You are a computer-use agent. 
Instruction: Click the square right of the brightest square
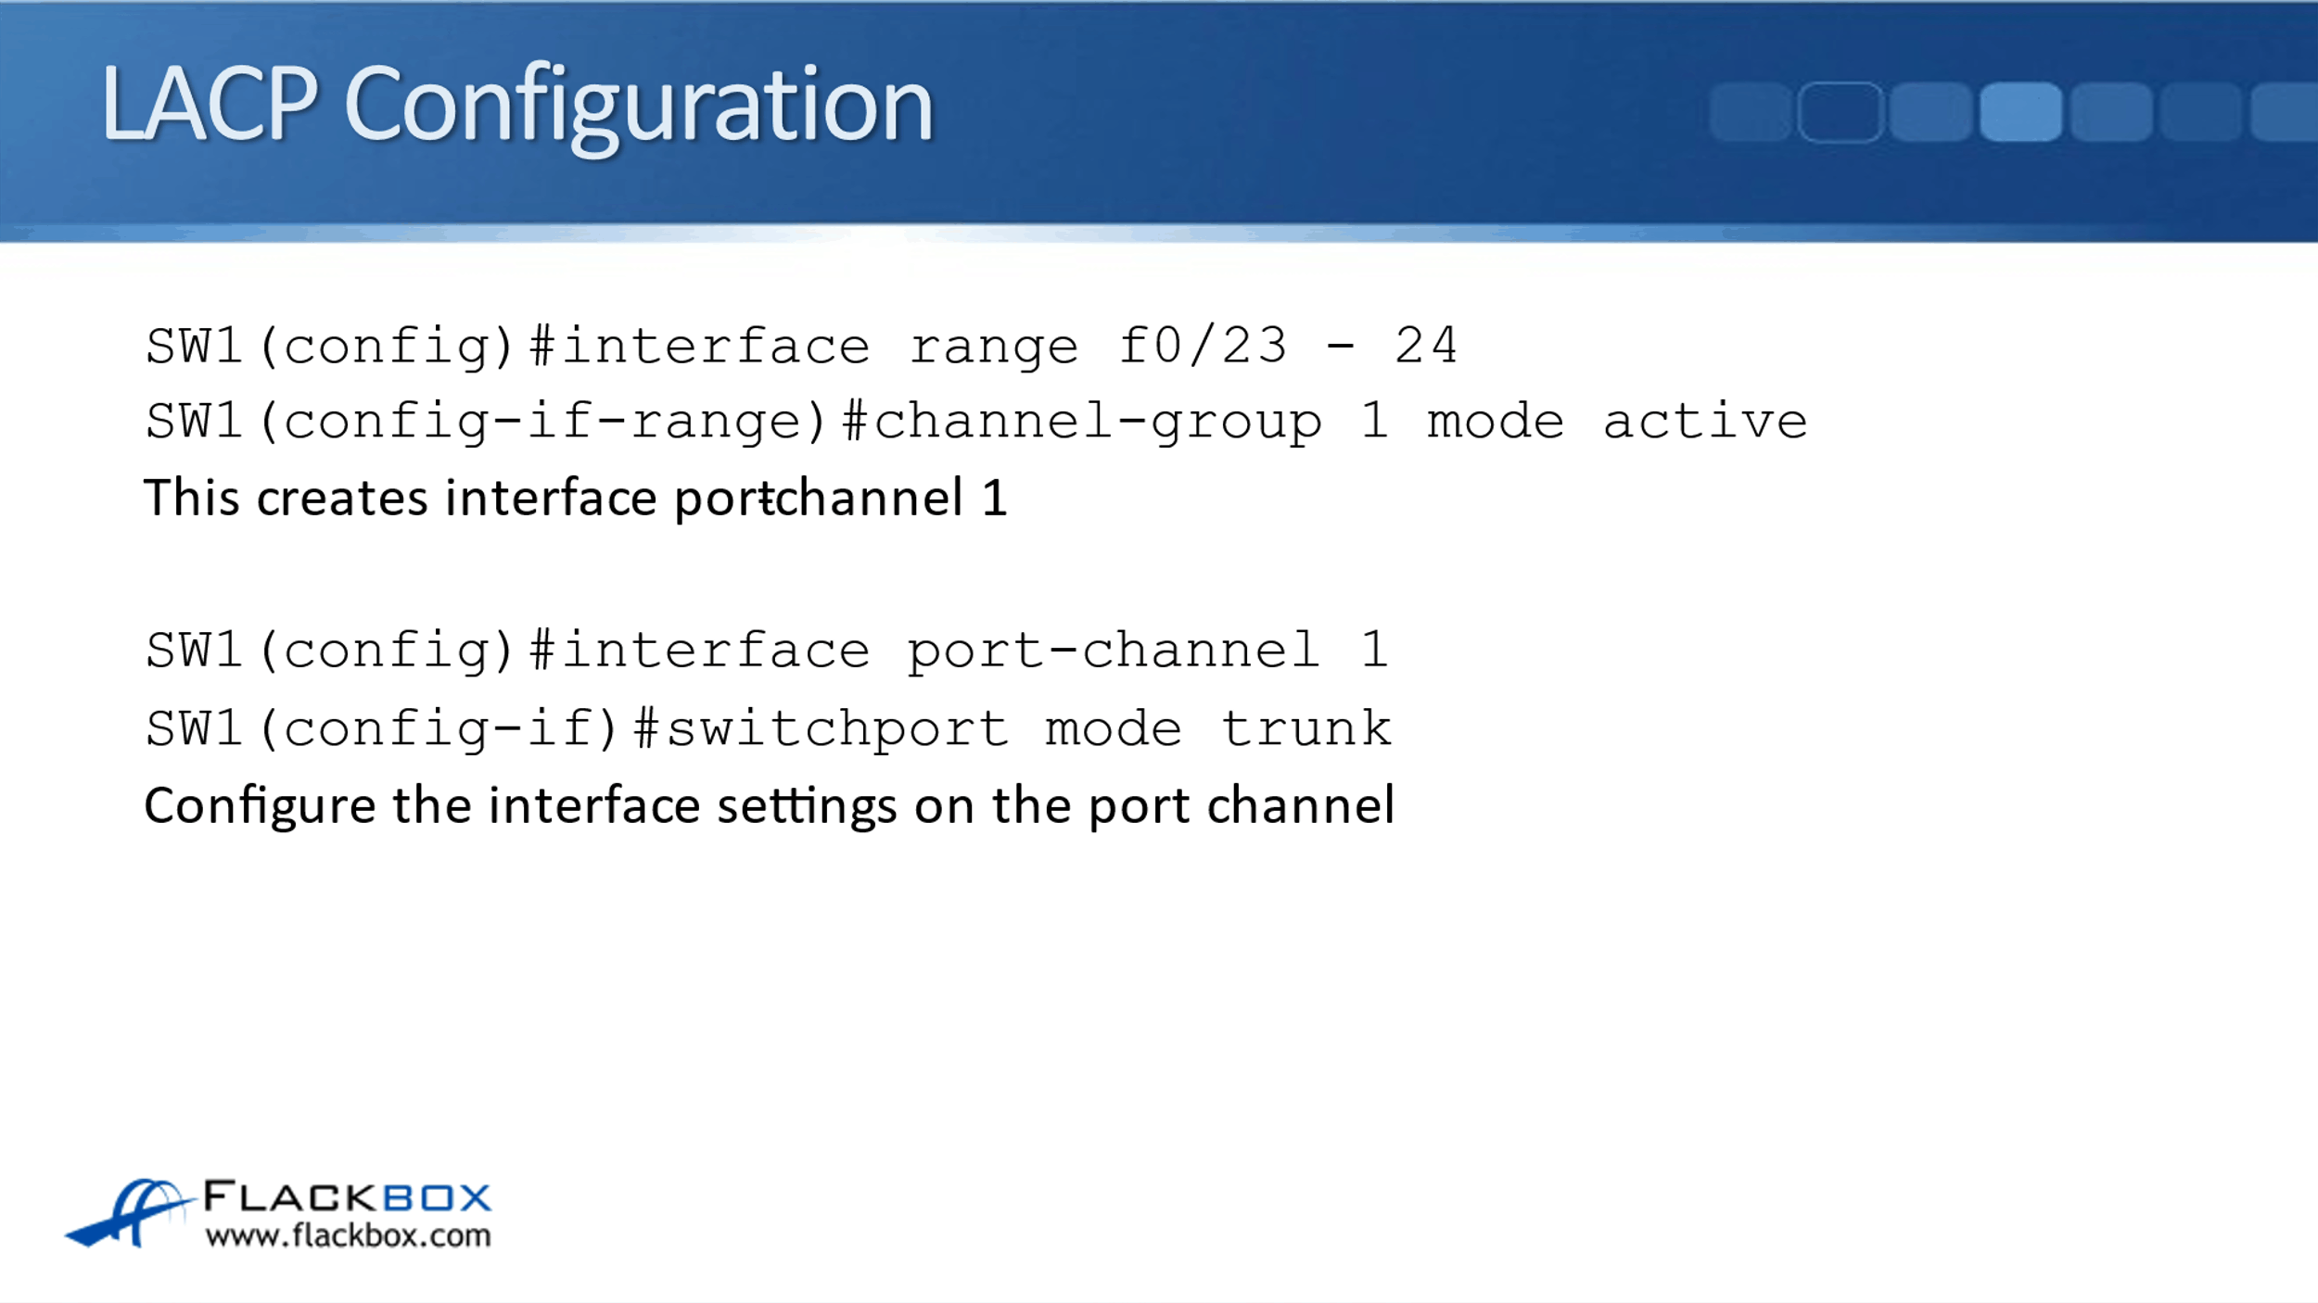(2110, 112)
